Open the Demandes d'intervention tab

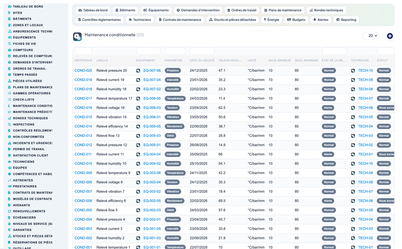click(198, 10)
